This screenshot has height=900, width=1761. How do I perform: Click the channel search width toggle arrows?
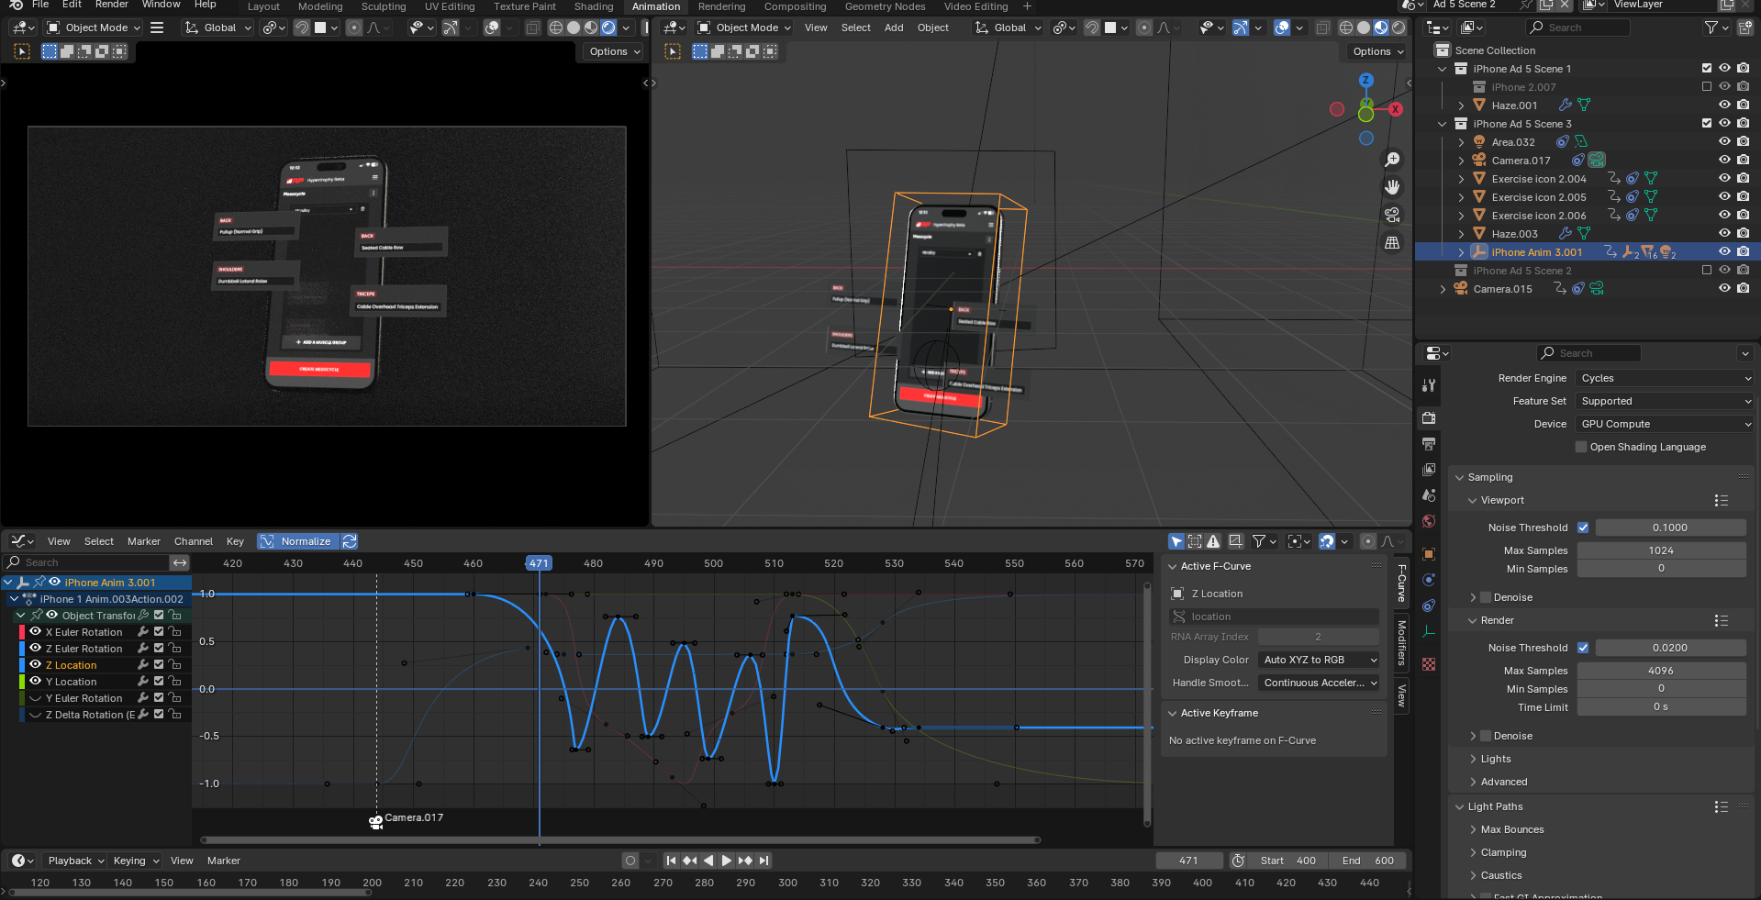click(180, 562)
